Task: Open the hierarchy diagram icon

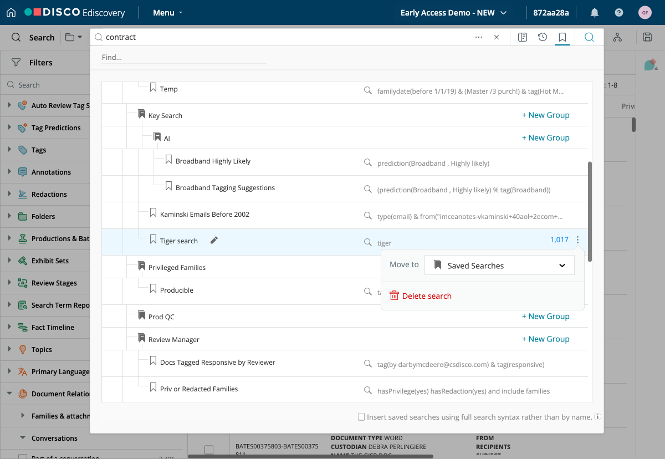Action: point(617,37)
